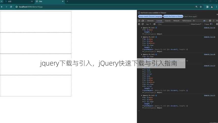
Task: Expand [[Prototype]]: Object in demo10.jsp:16 entry
Action: [143, 34]
